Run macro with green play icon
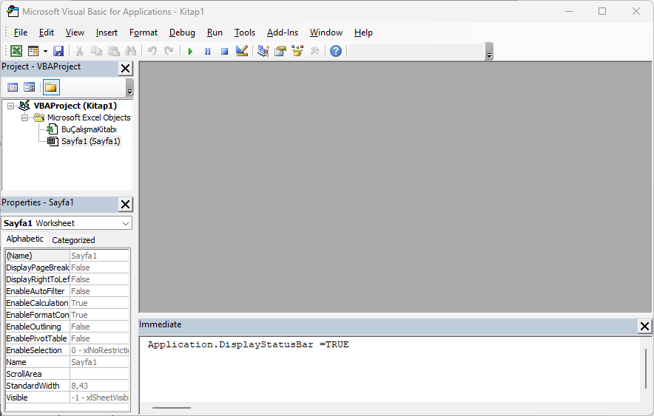 click(x=190, y=51)
